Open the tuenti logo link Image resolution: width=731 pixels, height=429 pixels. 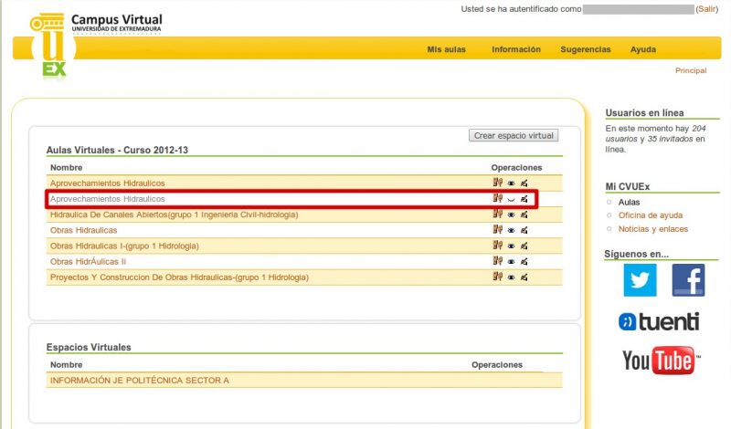pyautogui.click(x=659, y=321)
